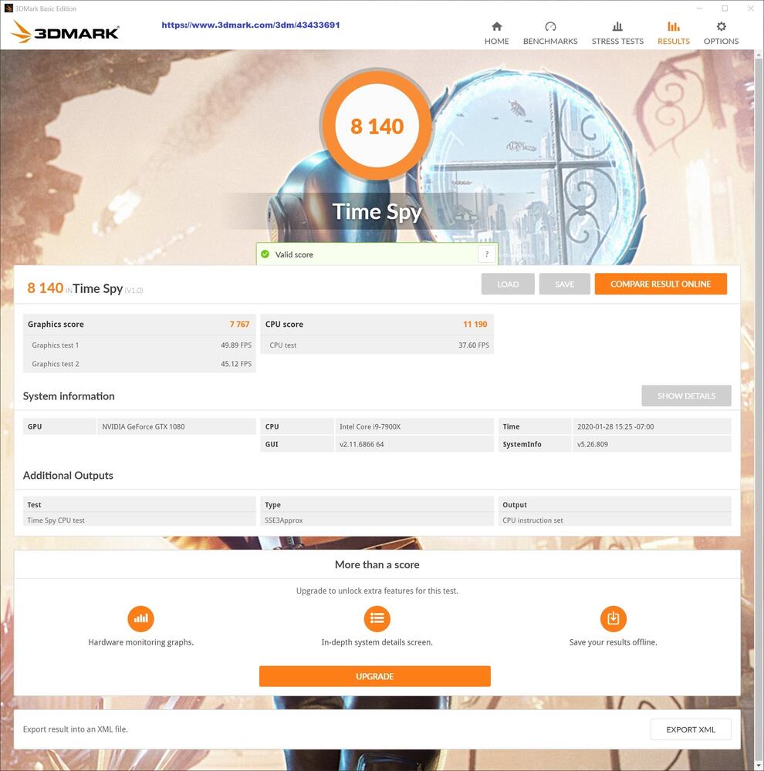Go to the STRESS TESTS tab label
The height and width of the screenshot is (771, 764).
tap(617, 42)
